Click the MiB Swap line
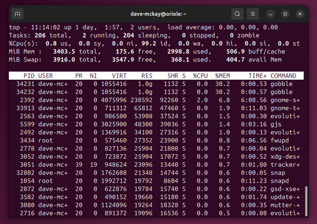Screen dimensions: 317x224 (x=115, y=59)
